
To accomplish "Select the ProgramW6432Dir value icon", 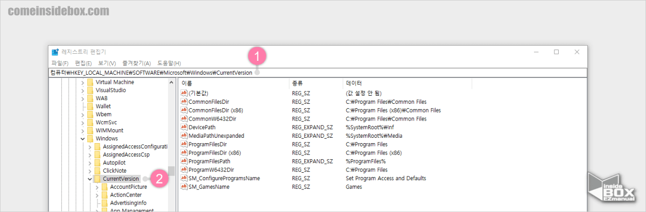I will (x=184, y=169).
